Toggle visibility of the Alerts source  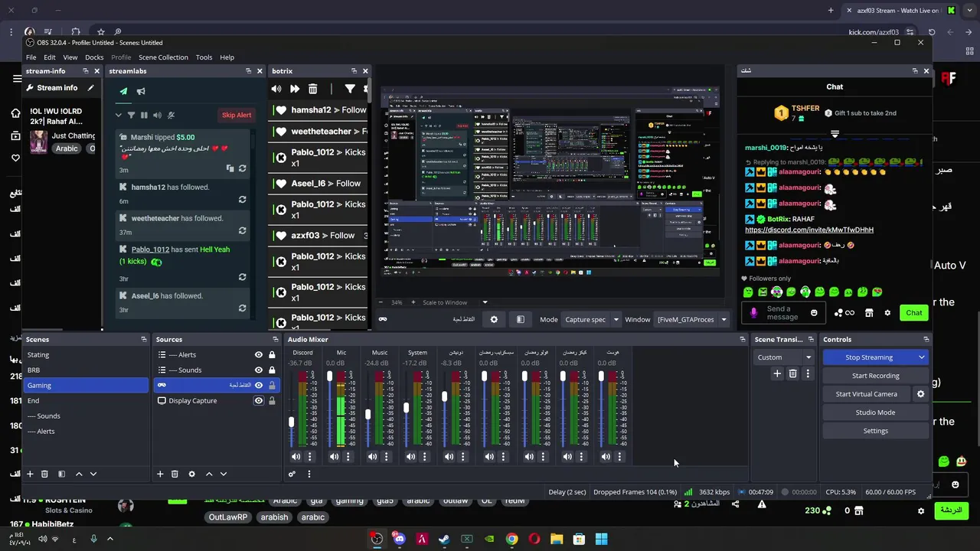click(259, 355)
